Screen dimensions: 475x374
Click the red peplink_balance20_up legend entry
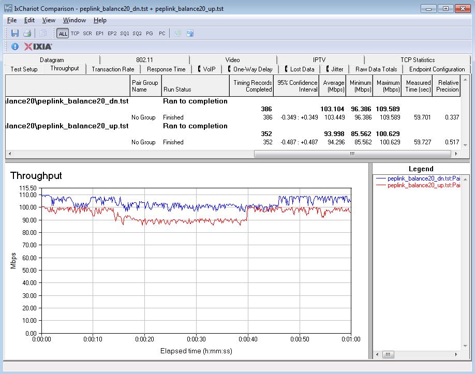tap(418, 185)
